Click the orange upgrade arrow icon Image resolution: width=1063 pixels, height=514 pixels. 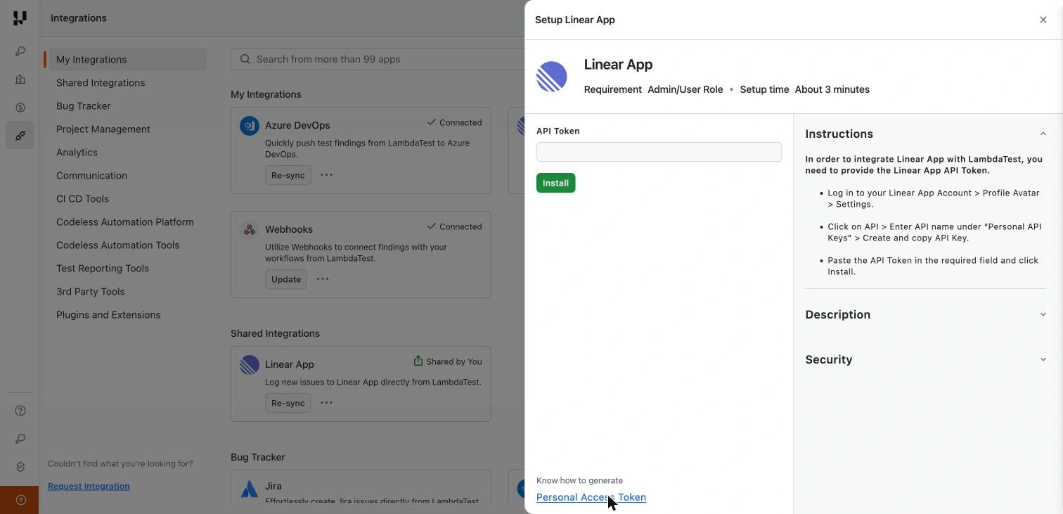tap(20, 500)
